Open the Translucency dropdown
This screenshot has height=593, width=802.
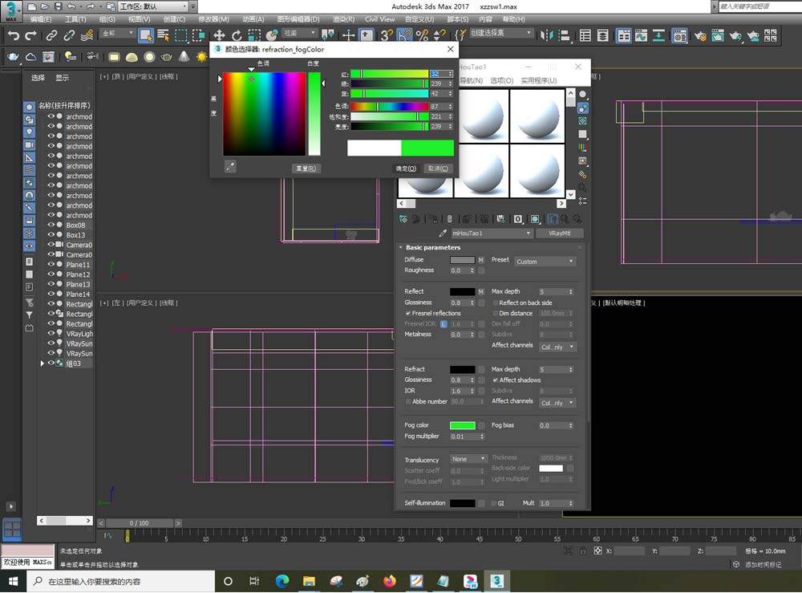click(468, 459)
